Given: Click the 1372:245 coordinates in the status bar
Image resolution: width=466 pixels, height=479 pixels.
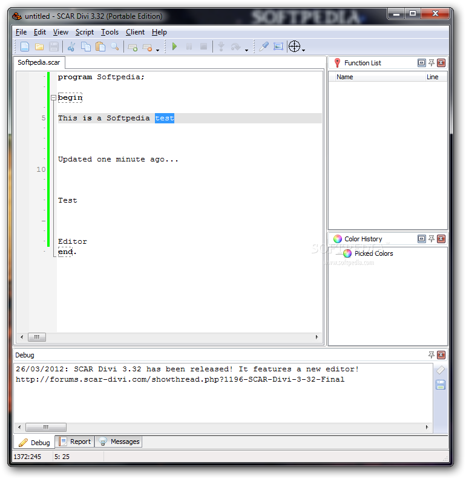Looking at the screenshot, I should 27,457.
